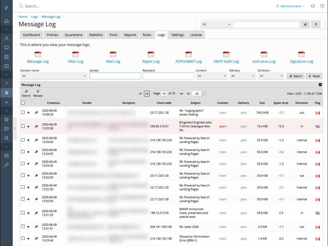View details of the 13:38:29 message
This screenshot has height=246, width=328.
[36, 112]
